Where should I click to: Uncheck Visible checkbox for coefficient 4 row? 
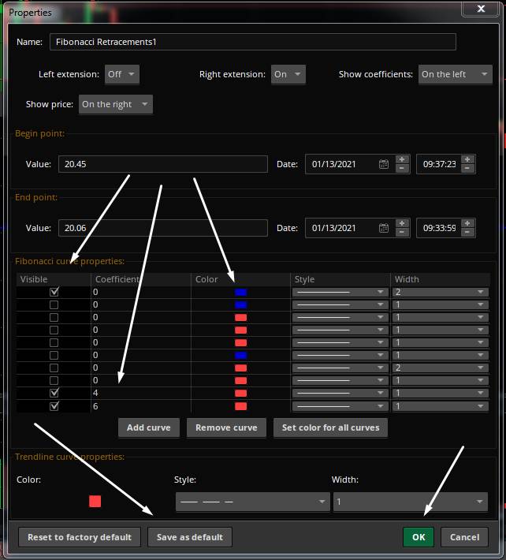point(54,392)
